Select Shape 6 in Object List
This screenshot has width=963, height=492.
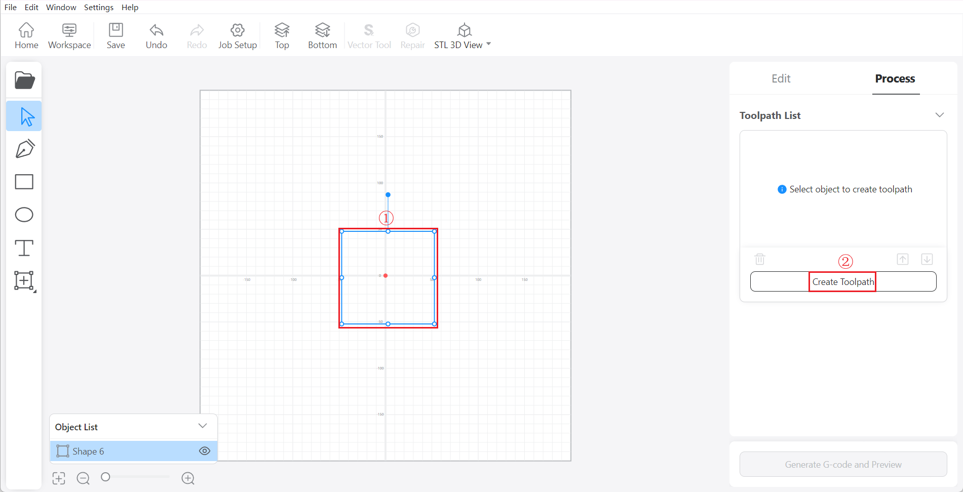(134, 451)
